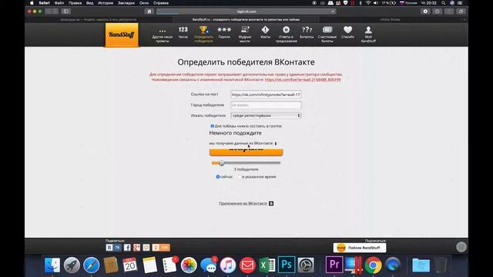Open Файл menu in menu bar
Screen dimensions: 493x277
point(59,3)
